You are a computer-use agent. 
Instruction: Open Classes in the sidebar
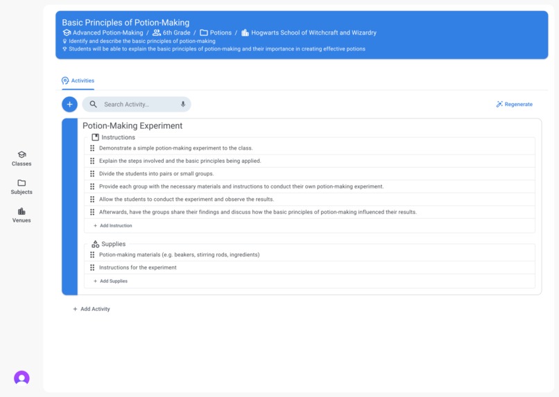point(21,159)
